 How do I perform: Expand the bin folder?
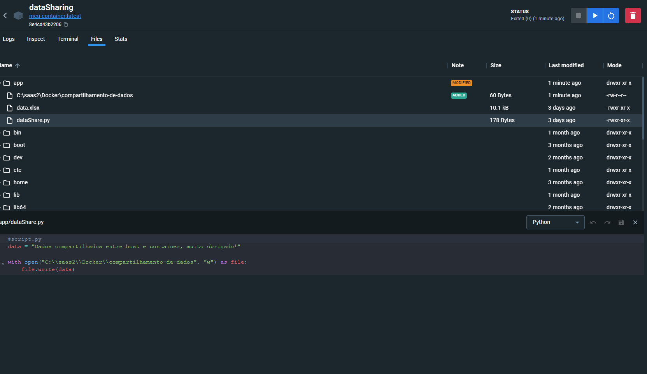tap(1, 133)
